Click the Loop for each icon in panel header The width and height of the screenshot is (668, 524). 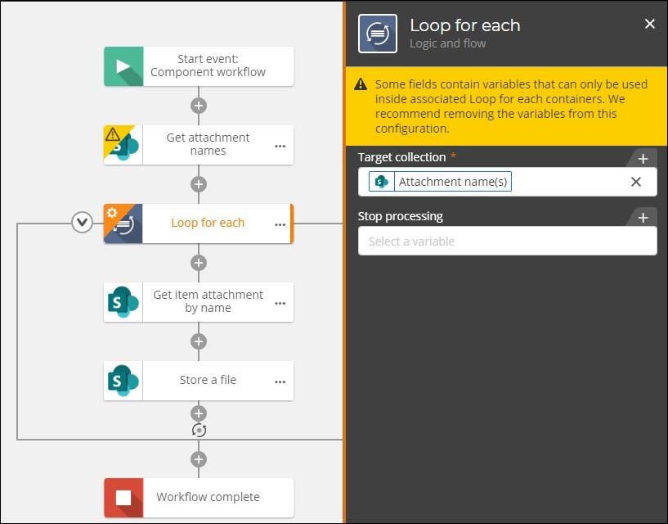(x=378, y=34)
